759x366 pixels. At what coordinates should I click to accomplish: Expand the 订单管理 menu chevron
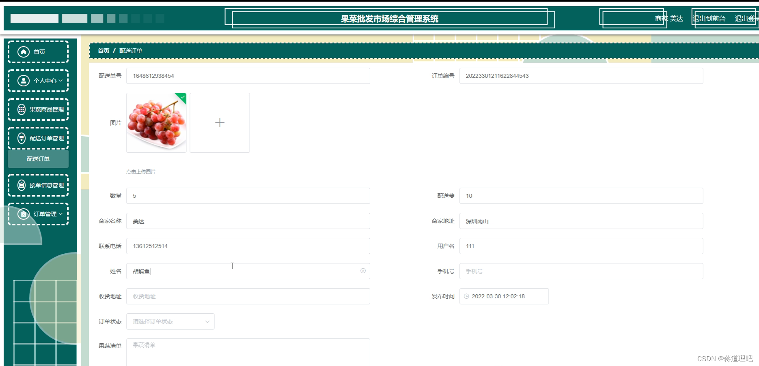(x=60, y=214)
